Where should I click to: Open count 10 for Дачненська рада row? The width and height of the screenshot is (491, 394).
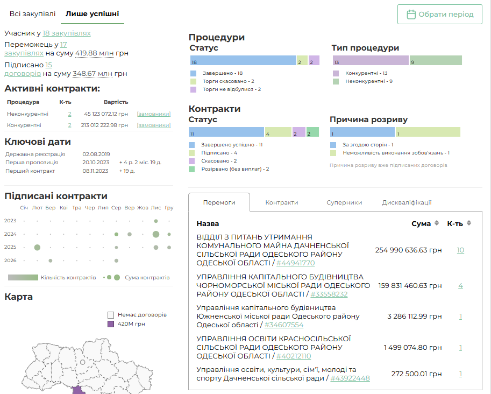coord(460,250)
